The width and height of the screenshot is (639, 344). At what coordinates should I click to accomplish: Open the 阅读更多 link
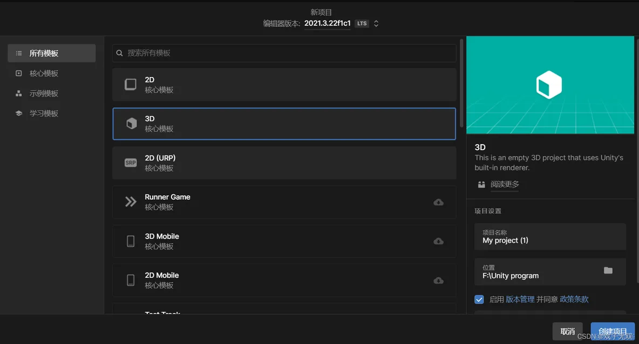505,184
